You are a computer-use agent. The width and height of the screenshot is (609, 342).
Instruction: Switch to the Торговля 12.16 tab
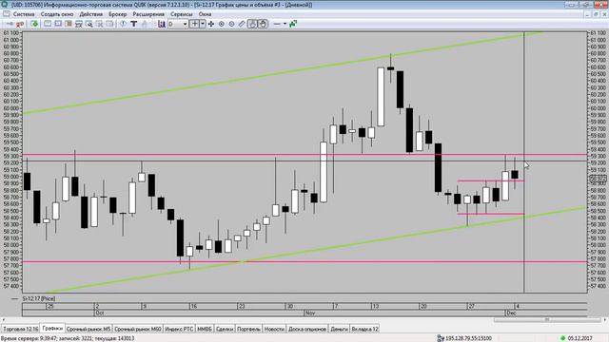tap(21, 329)
